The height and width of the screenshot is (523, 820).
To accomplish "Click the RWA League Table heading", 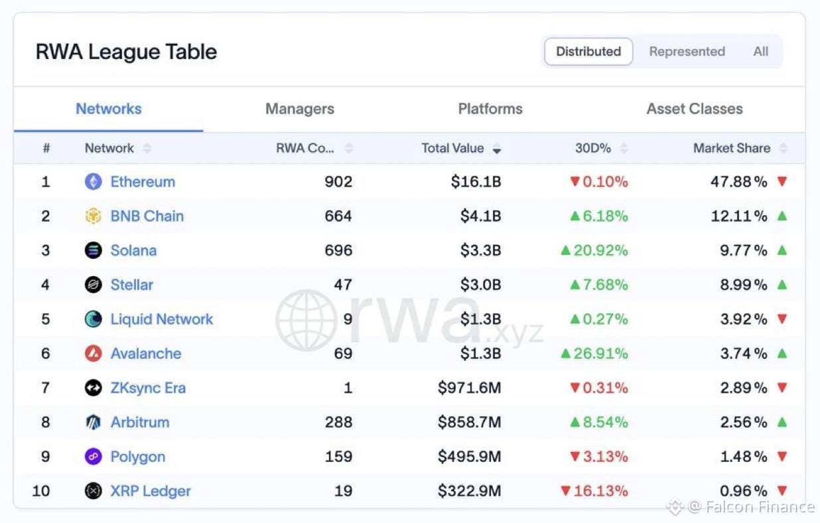I will pyautogui.click(x=126, y=52).
